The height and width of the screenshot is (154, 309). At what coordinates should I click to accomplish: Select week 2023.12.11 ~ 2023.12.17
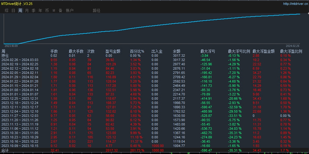20,107
